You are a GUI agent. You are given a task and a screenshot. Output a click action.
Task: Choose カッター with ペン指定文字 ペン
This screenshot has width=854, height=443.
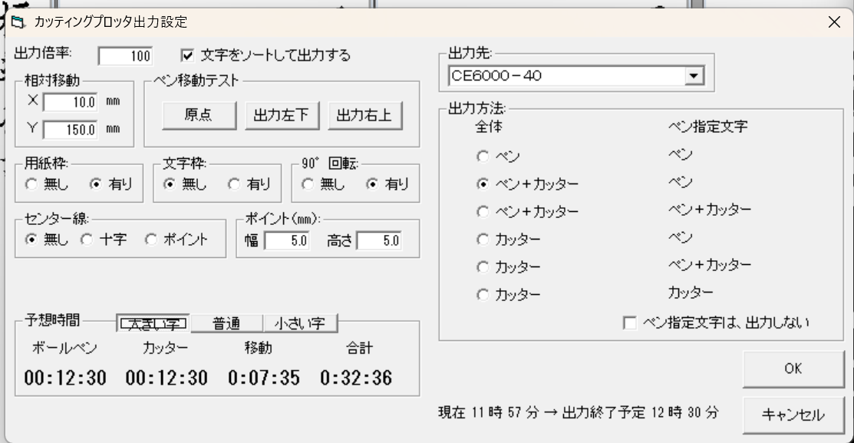(x=483, y=240)
